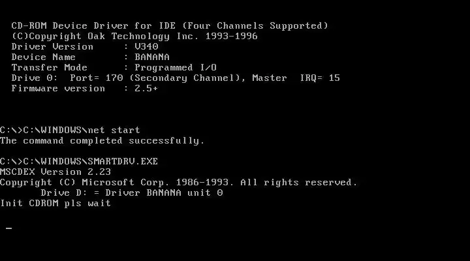This screenshot has width=470, height=261.
Task: Select the SMARTDRV.EXE command line text
Action: coord(79,162)
